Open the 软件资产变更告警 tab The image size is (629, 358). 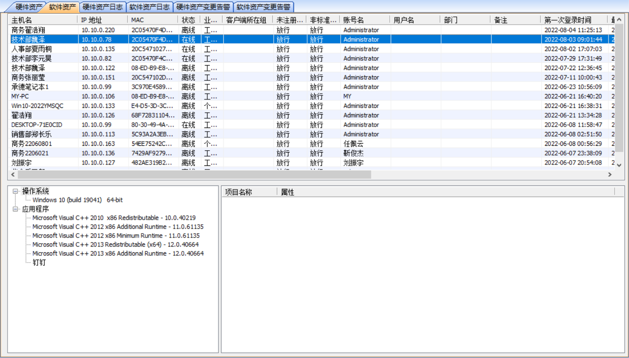pos(263,7)
